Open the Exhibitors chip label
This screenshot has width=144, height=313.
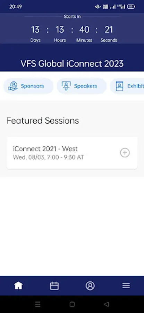click(136, 86)
